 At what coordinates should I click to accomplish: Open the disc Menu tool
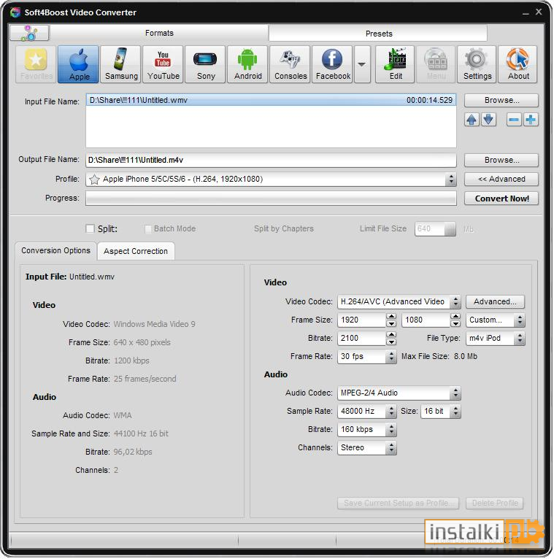[436, 64]
